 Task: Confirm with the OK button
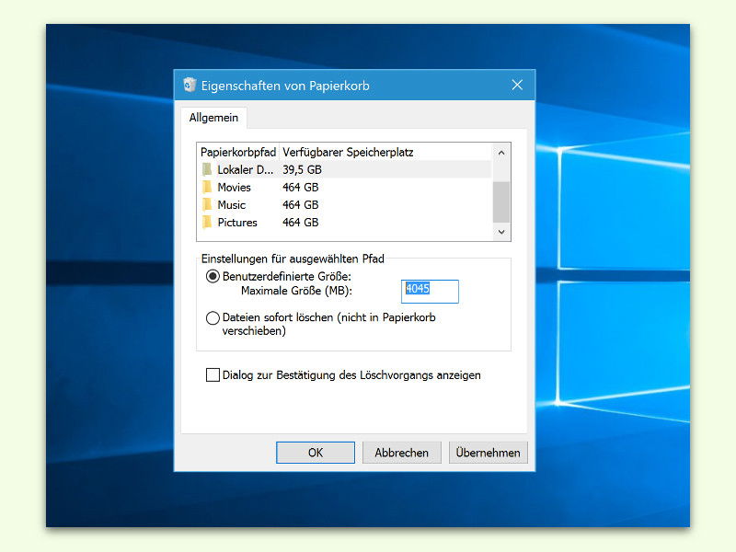[x=316, y=453]
